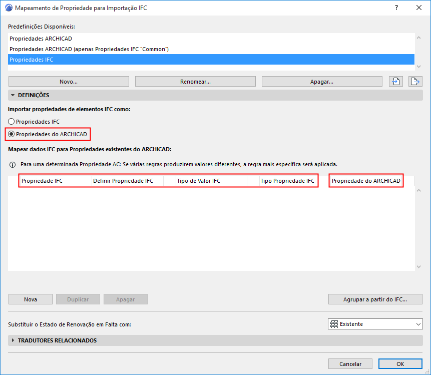
Task: Click the mapping table scroll up arrow
Action: 418,190
